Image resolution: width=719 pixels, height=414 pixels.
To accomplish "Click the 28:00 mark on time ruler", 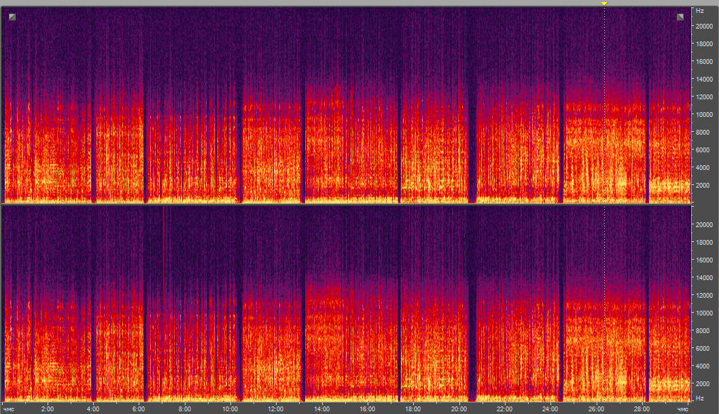I will (642, 409).
